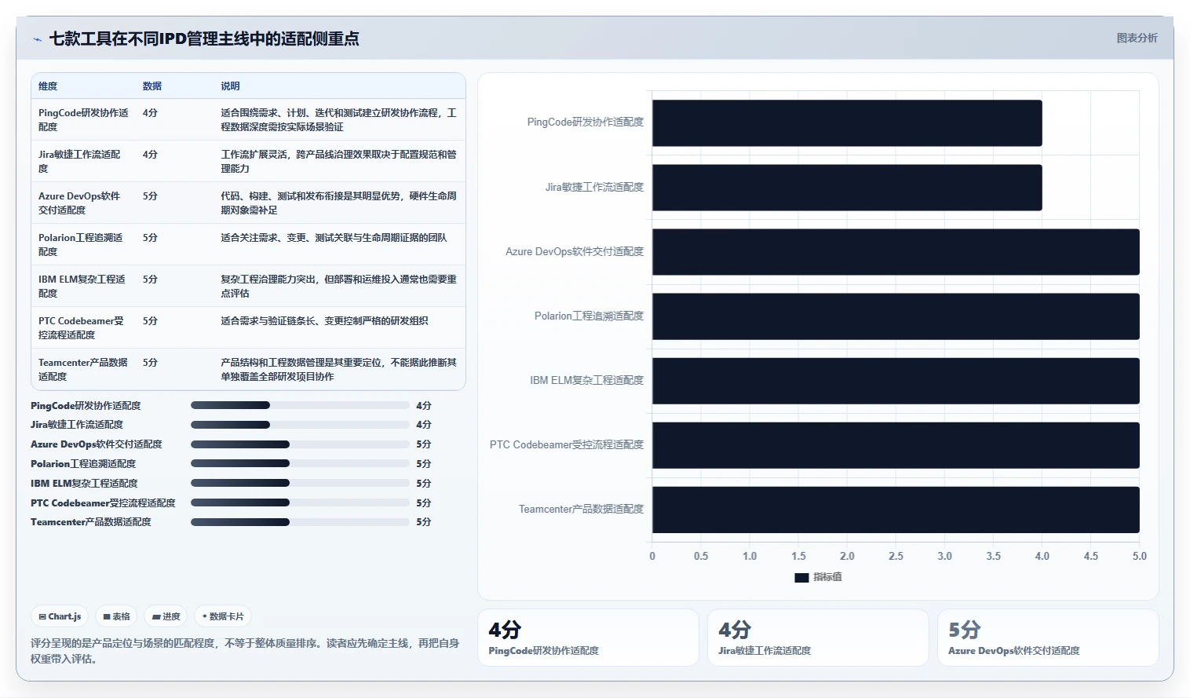Viewport: 1190px width, 698px height.
Task: Click the Polarion工程追溯适配度 chart bar
Action: coord(896,316)
